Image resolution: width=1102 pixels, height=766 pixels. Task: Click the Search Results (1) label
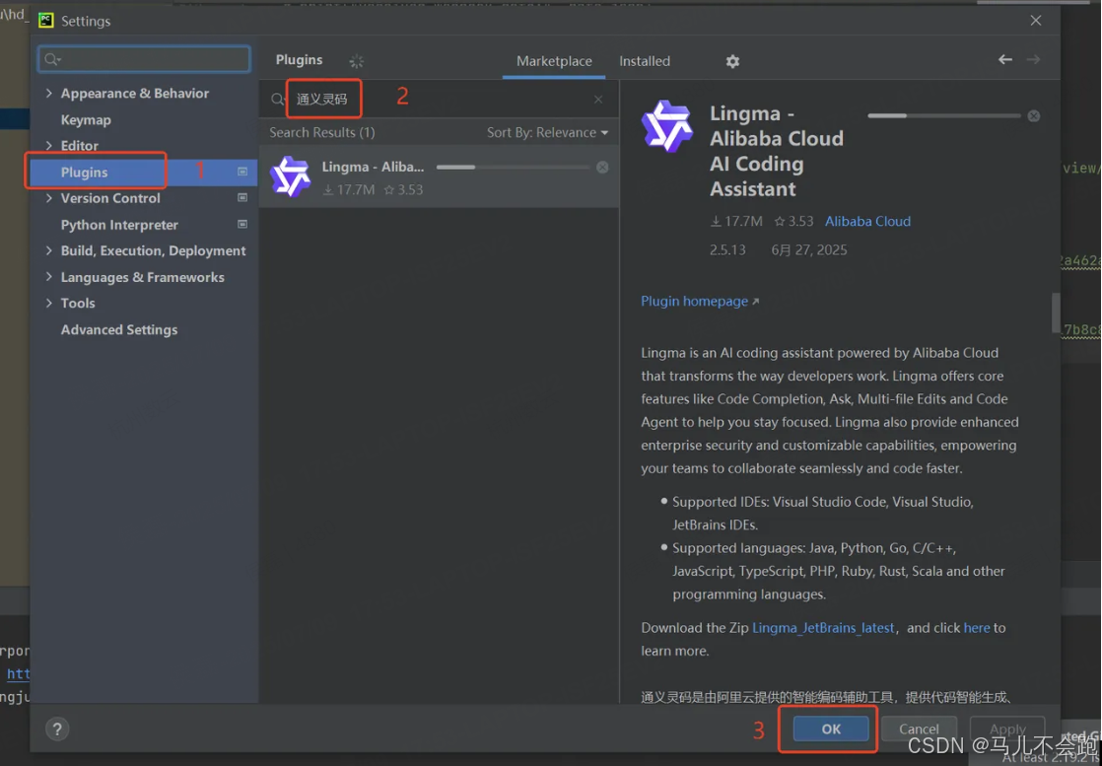[x=322, y=132]
